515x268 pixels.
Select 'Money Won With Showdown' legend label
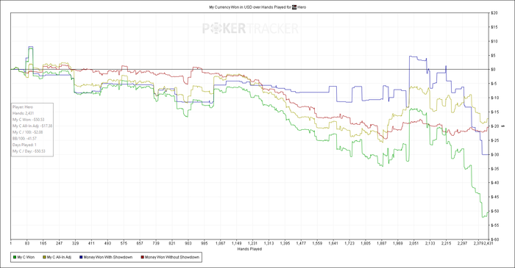point(108,257)
